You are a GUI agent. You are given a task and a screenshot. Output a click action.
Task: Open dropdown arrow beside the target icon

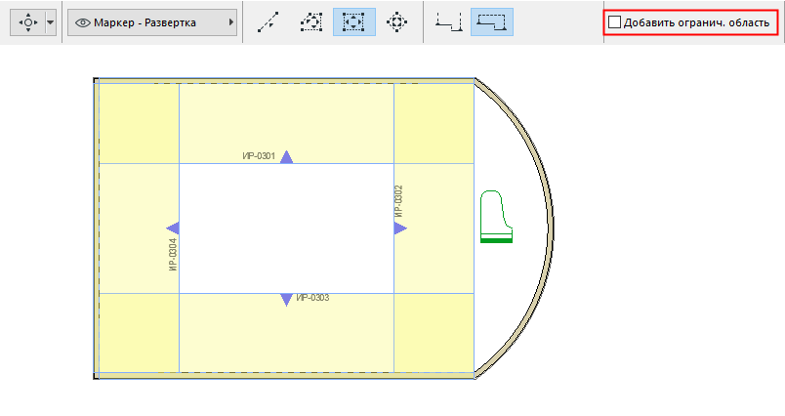pos(50,22)
